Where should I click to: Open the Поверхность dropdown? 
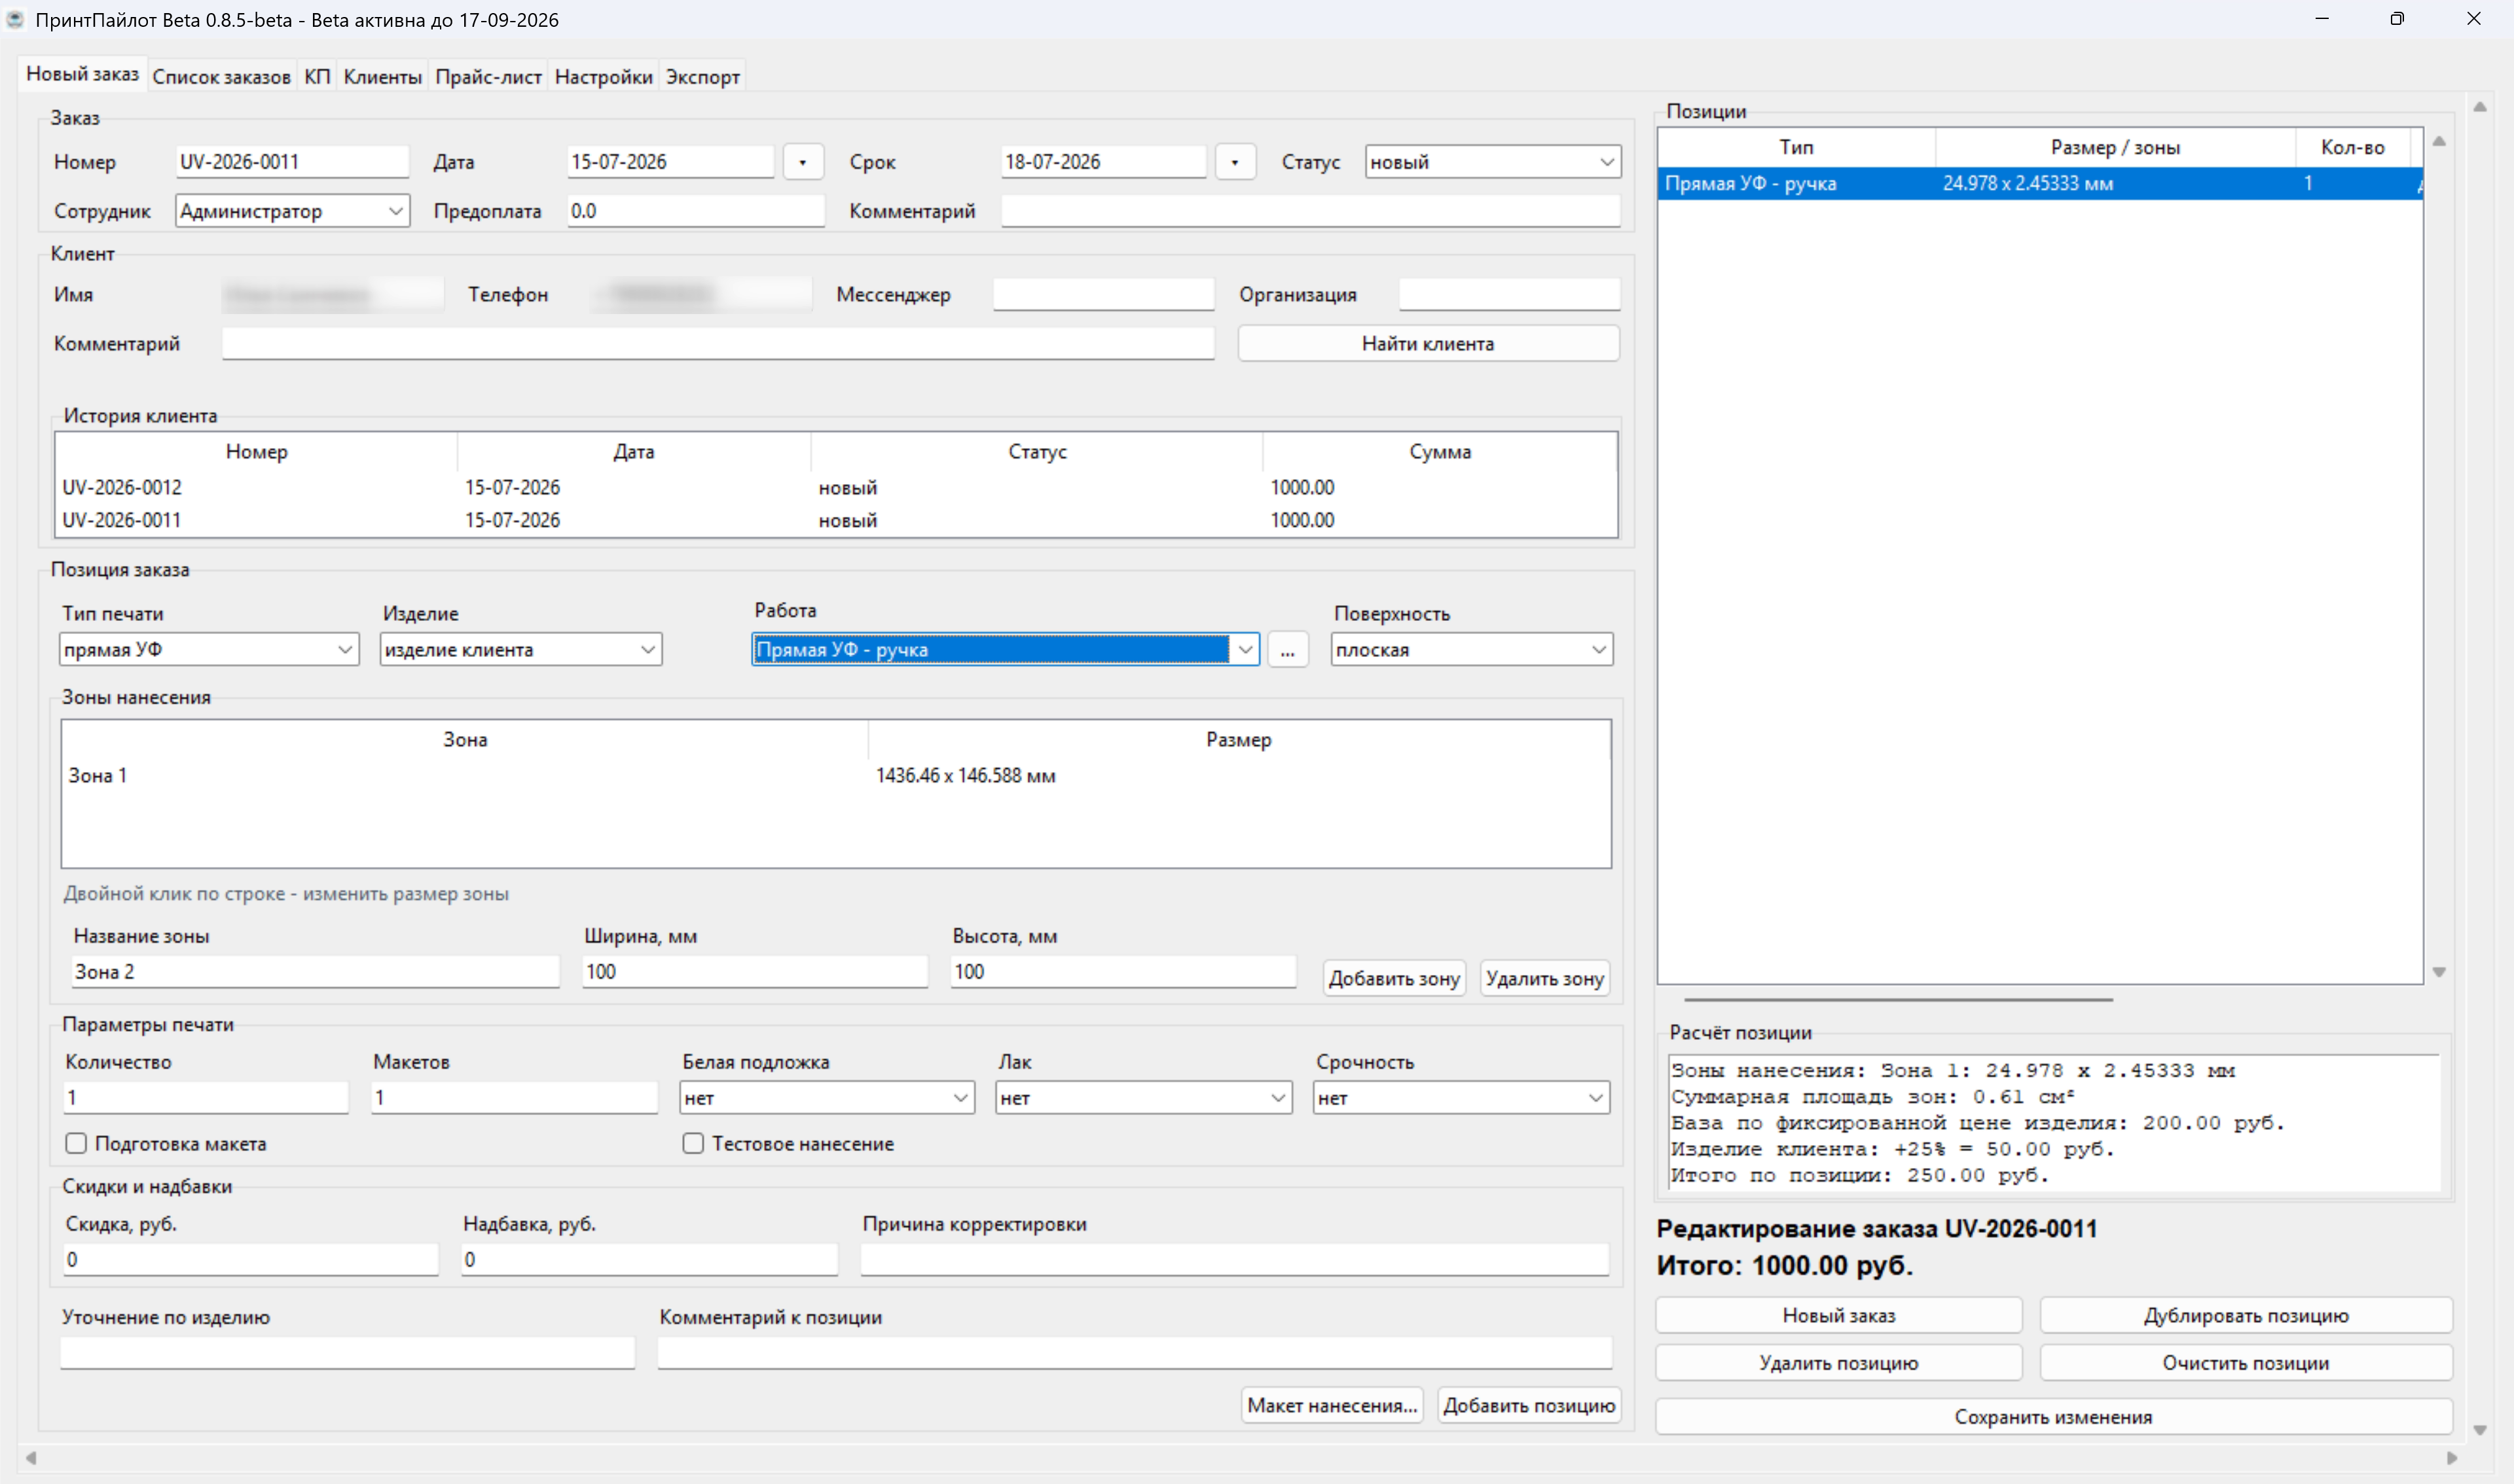point(1472,650)
